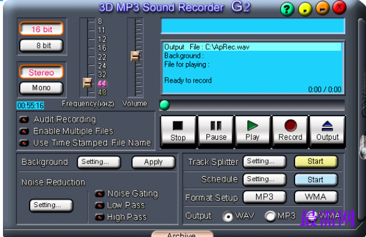Click the 32 frequency value

pyautogui.click(x=102, y=75)
